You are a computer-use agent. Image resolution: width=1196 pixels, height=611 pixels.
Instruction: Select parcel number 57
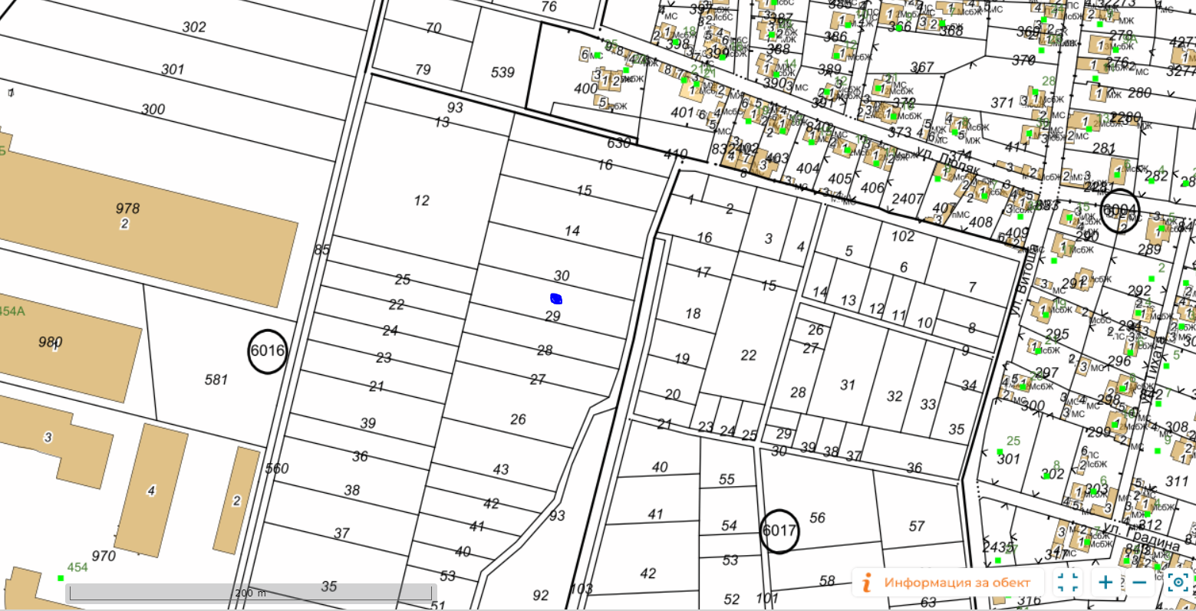pos(917,526)
